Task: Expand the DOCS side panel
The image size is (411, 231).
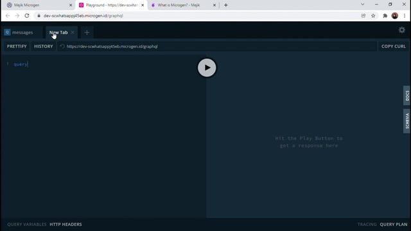Action: [407, 96]
